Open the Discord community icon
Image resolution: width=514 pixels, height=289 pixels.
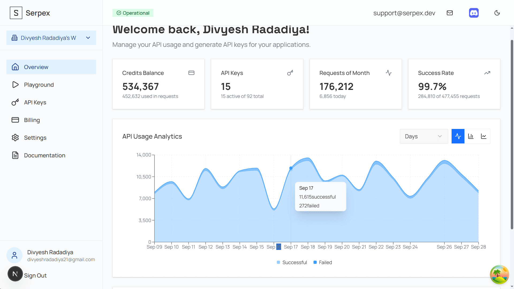click(x=474, y=13)
